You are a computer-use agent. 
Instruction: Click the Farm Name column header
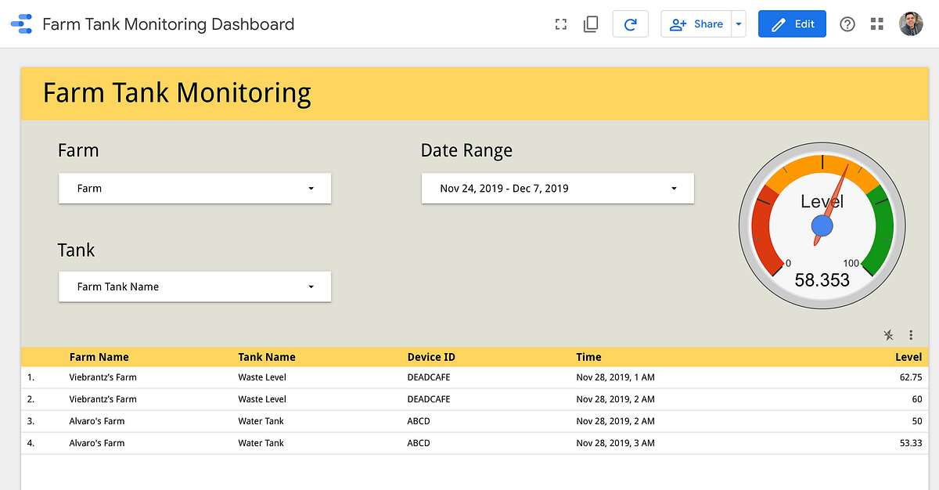click(99, 357)
